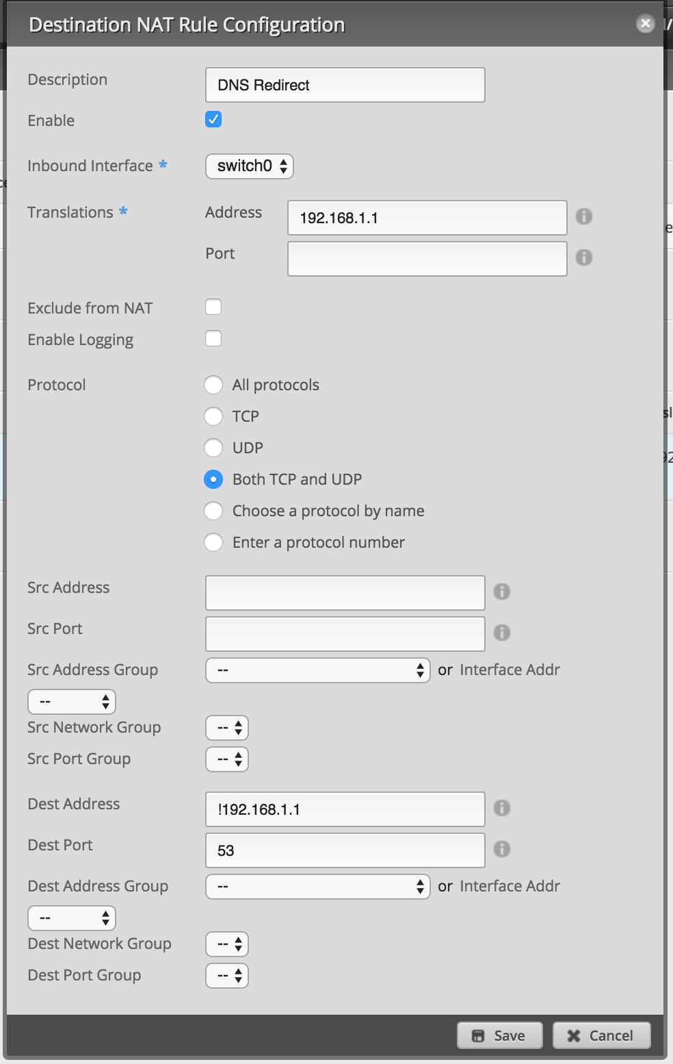Screen dimensions: 673x1064
Task: Cancel the rule configuration dialog
Action: (x=601, y=1035)
